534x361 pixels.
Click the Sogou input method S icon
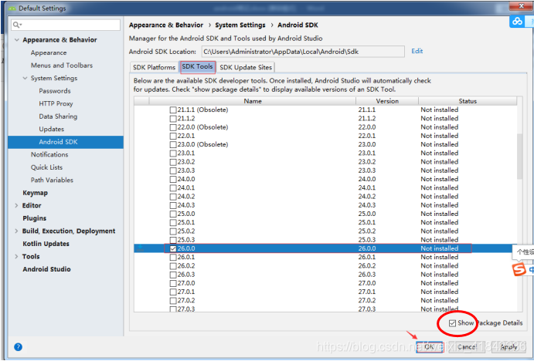(519, 270)
